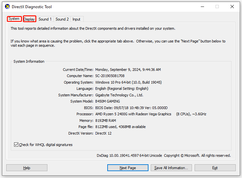Click the 8122MB used page file value

point(120,127)
